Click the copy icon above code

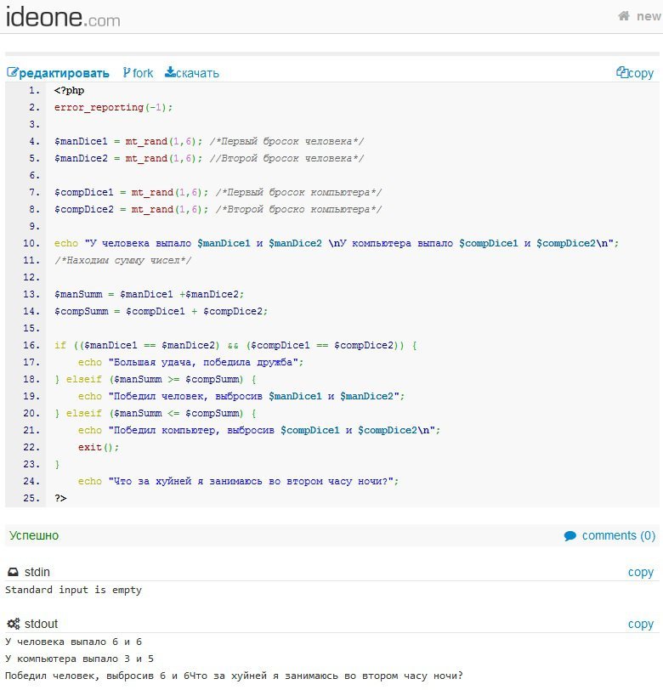click(622, 73)
